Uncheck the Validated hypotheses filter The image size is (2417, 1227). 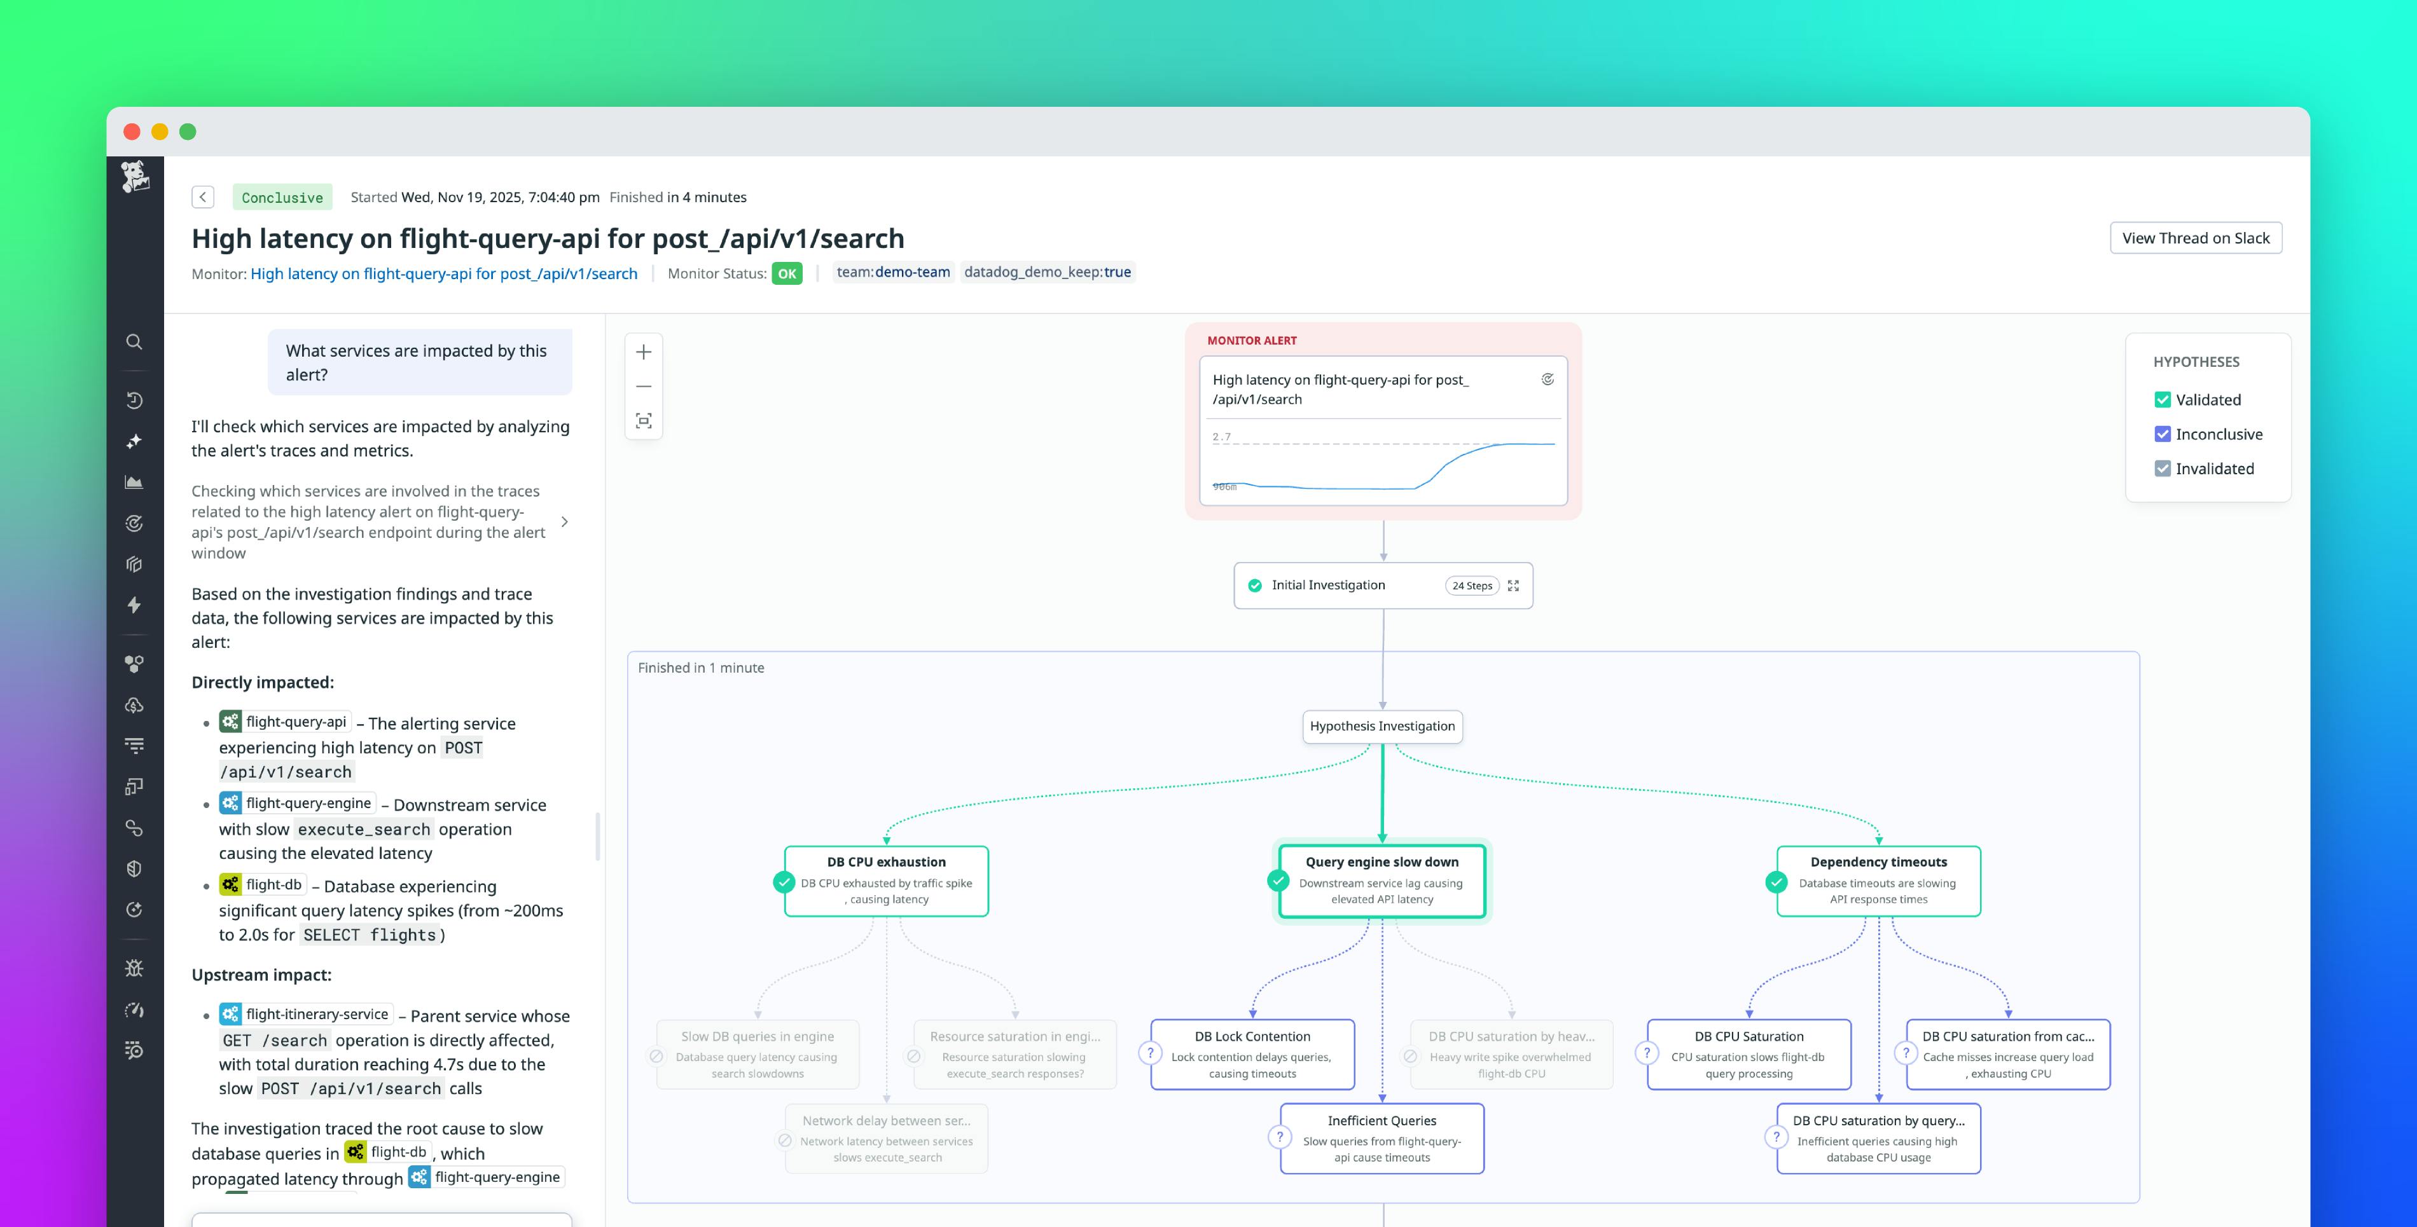[x=2163, y=400]
